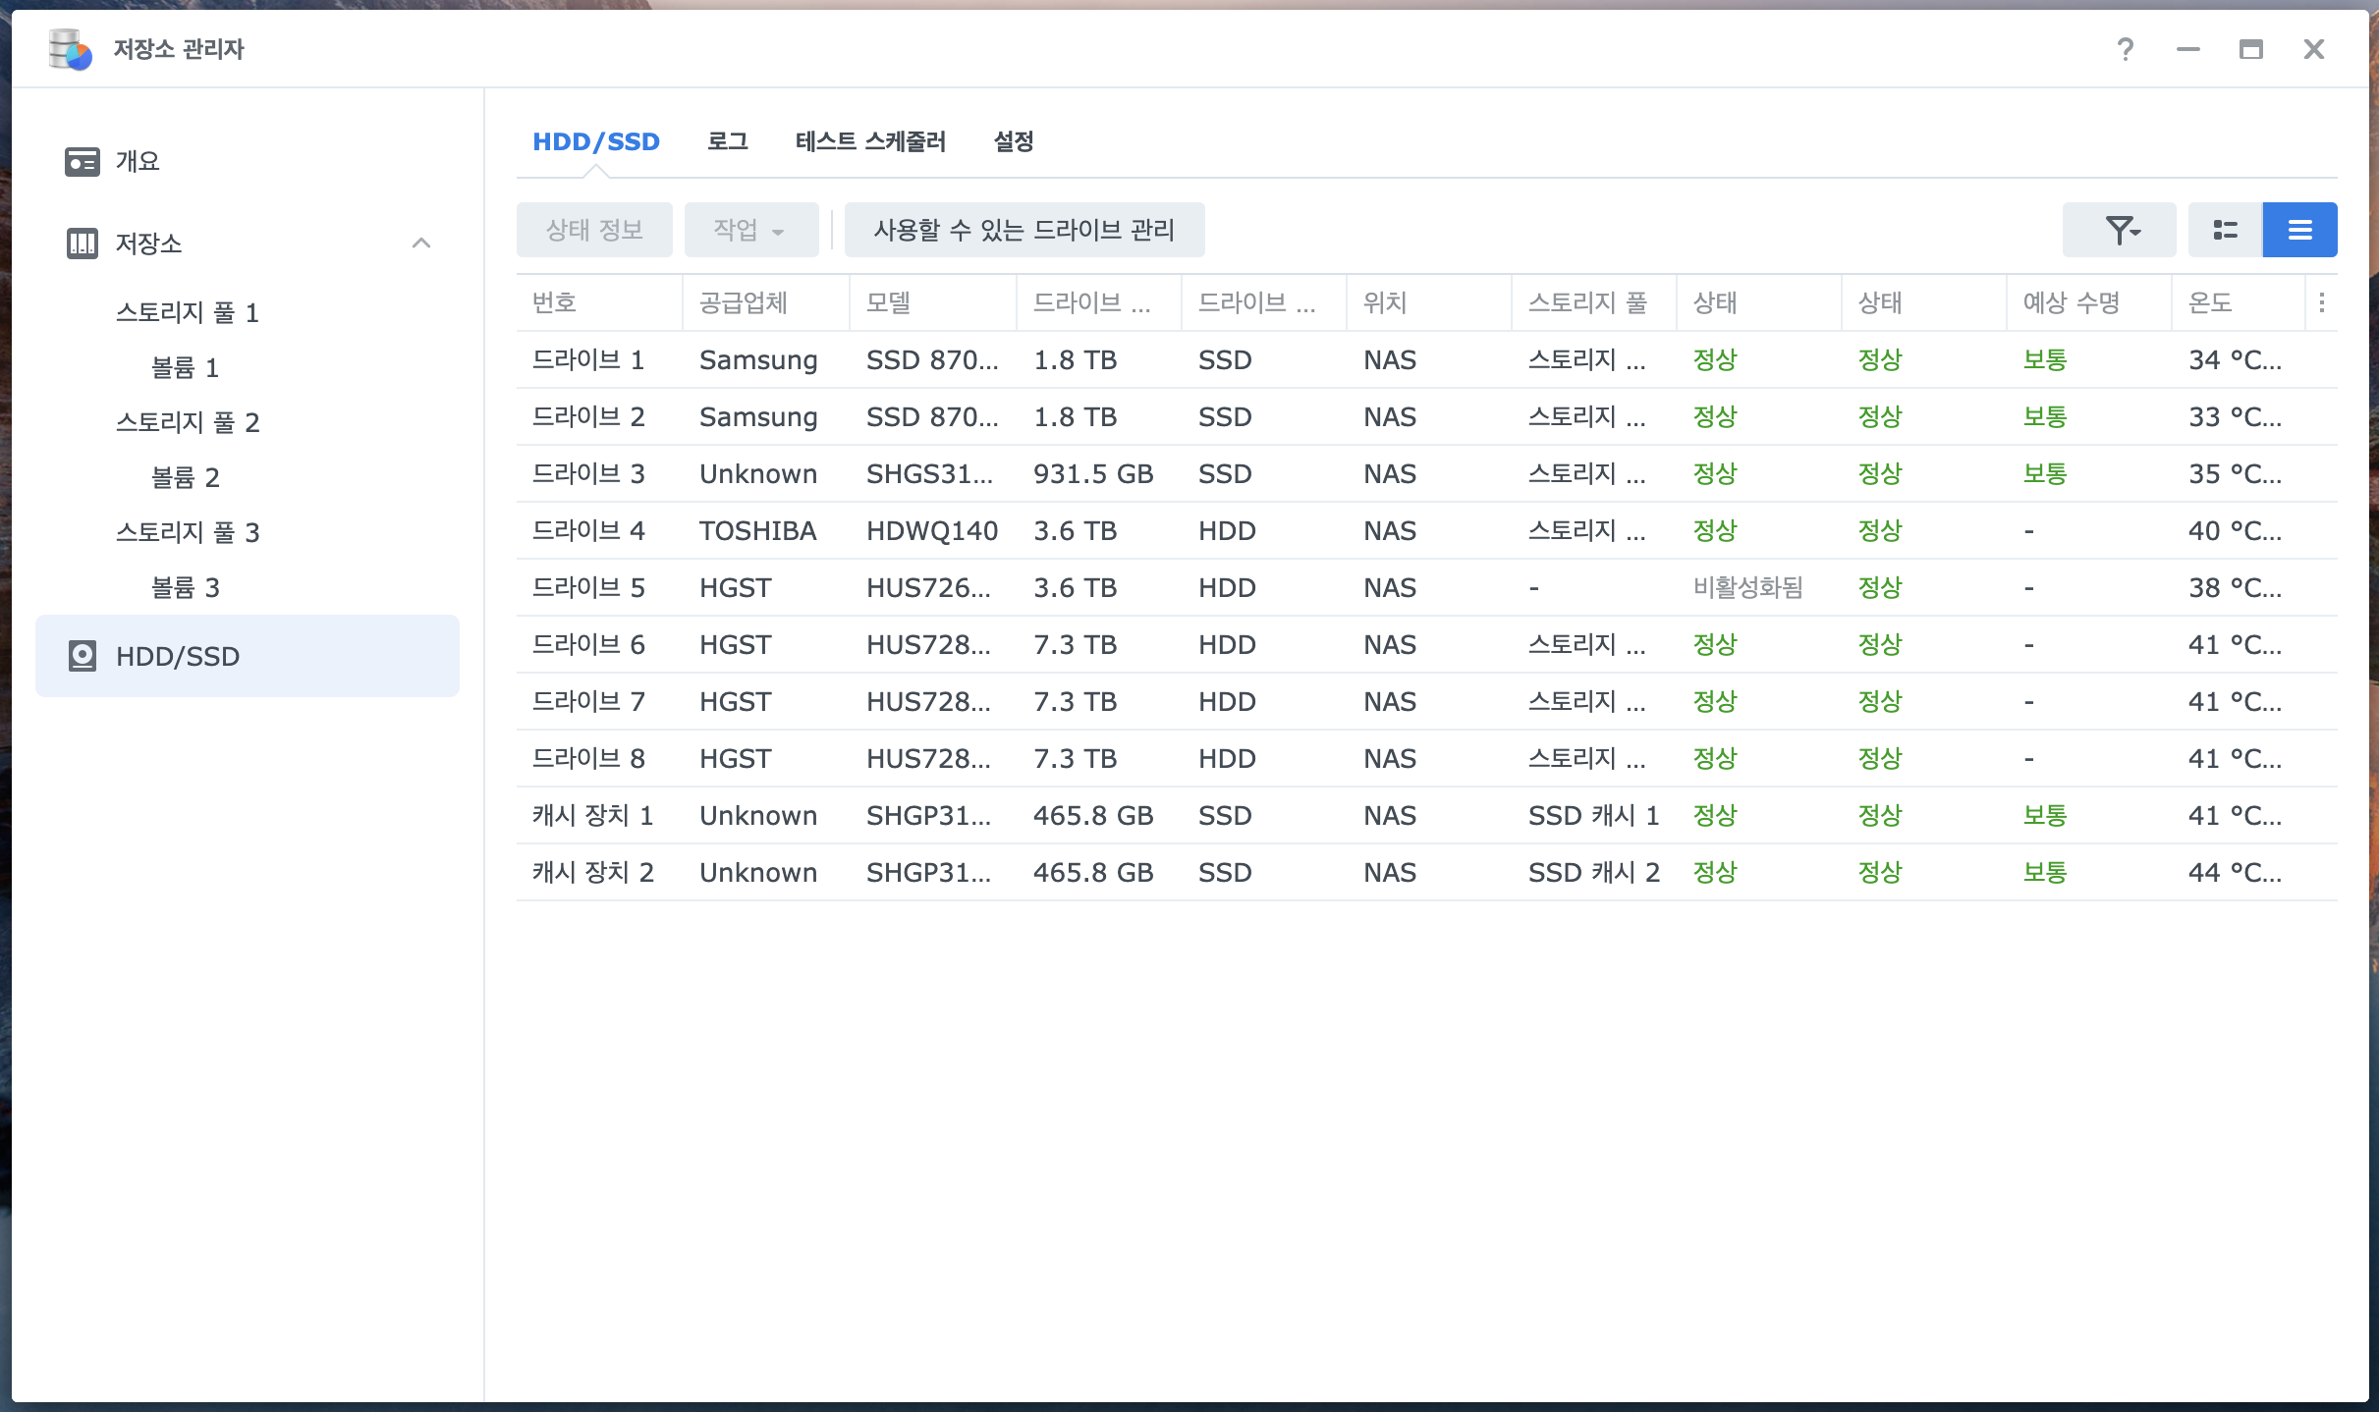This screenshot has width=2379, height=1412.
Task: Open the drive filter funnel icon
Action: (2120, 230)
